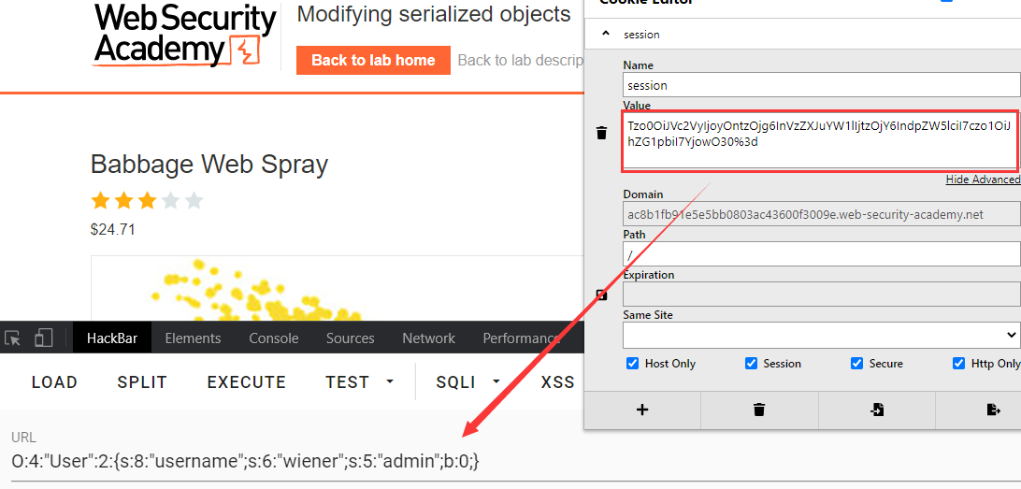This screenshot has width=1021, height=489.
Task: Add a new cookie with plus icon
Action: [641, 410]
